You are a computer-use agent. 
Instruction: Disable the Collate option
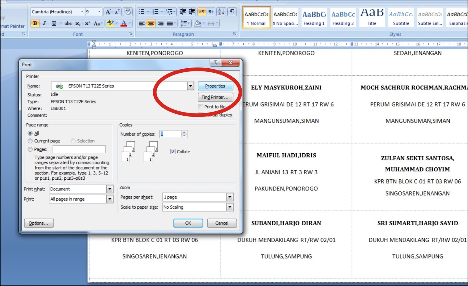[173, 152]
